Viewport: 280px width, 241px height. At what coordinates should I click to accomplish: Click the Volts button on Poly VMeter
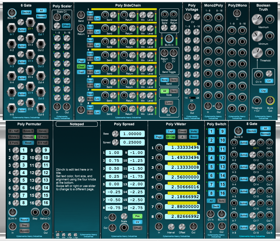194,131
